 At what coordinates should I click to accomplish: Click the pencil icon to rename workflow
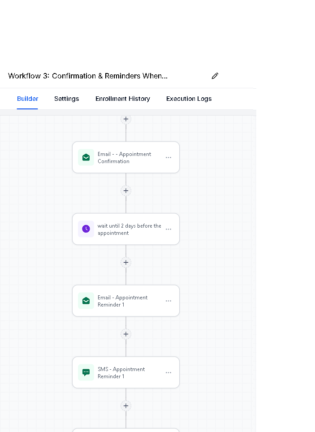(215, 76)
